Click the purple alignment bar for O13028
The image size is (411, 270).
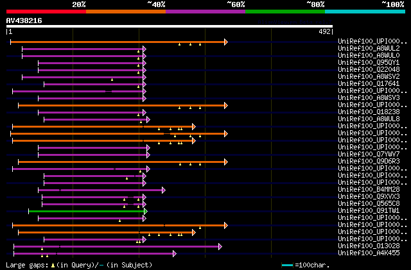[x=116, y=247]
